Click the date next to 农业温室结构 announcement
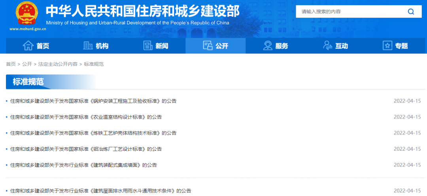The height and width of the screenshot is (196, 427). 407,117
